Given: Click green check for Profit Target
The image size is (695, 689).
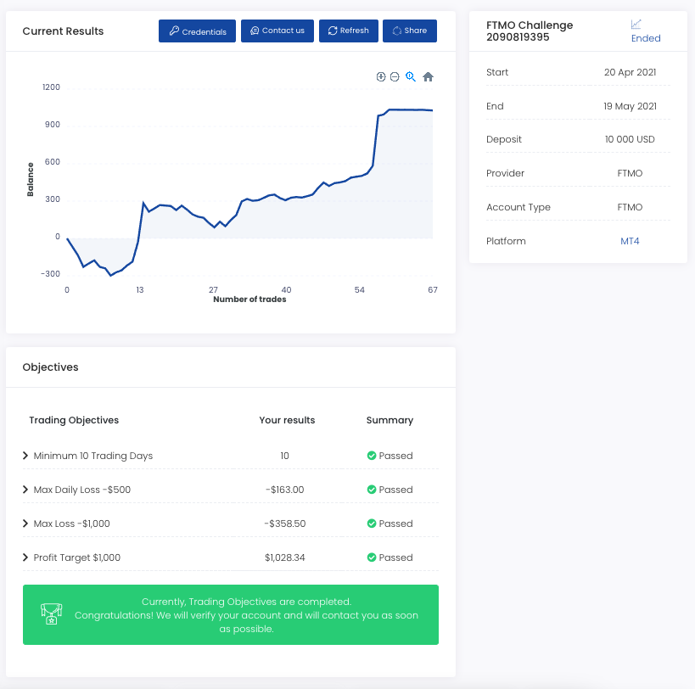Looking at the screenshot, I should pyautogui.click(x=372, y=557).
